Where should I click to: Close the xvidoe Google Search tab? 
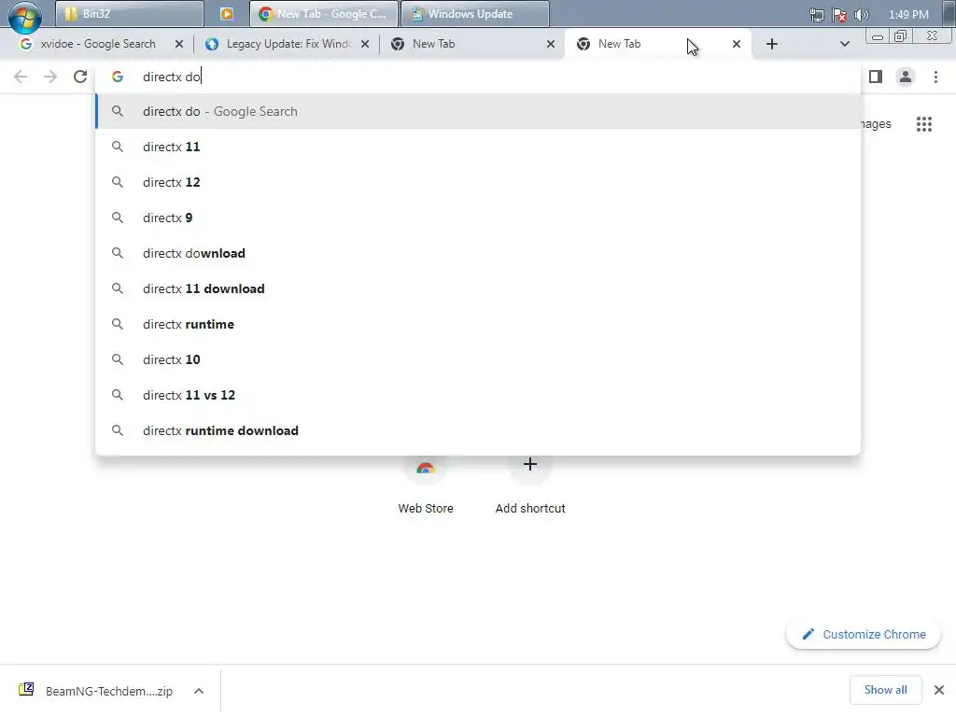point(179,44)
